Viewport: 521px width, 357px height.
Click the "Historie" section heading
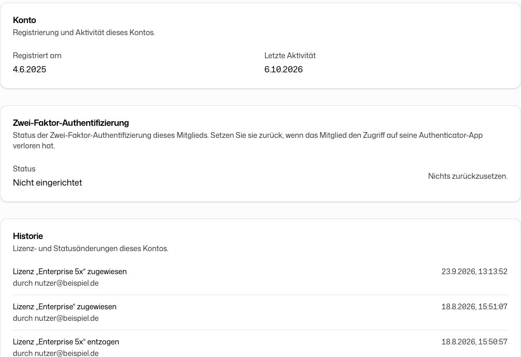tap(28, 236)
